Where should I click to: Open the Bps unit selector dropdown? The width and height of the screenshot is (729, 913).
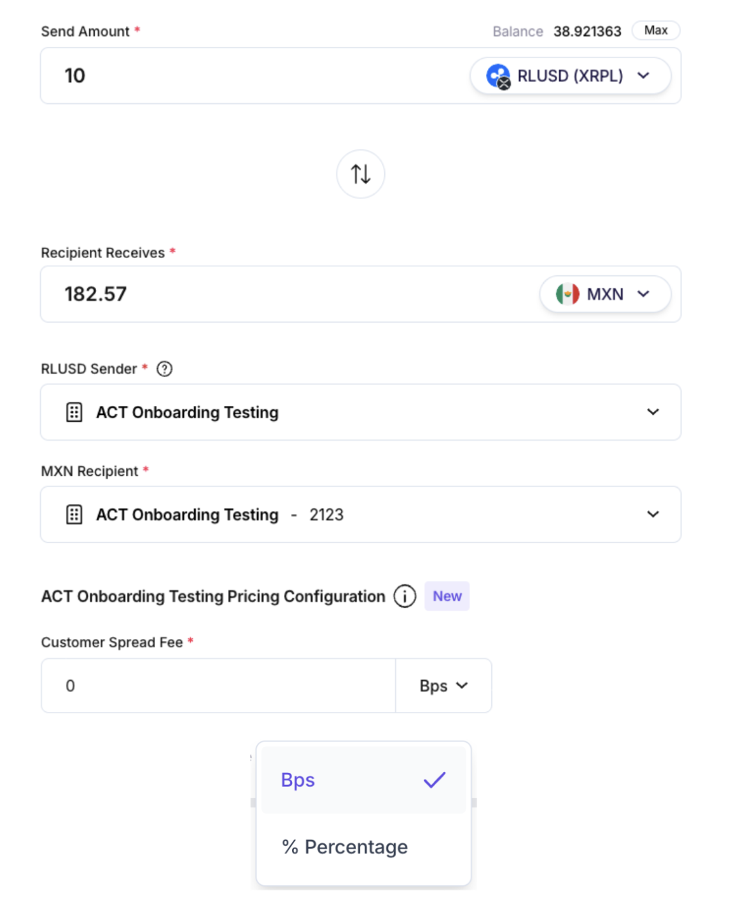click(x=443, y=686)
